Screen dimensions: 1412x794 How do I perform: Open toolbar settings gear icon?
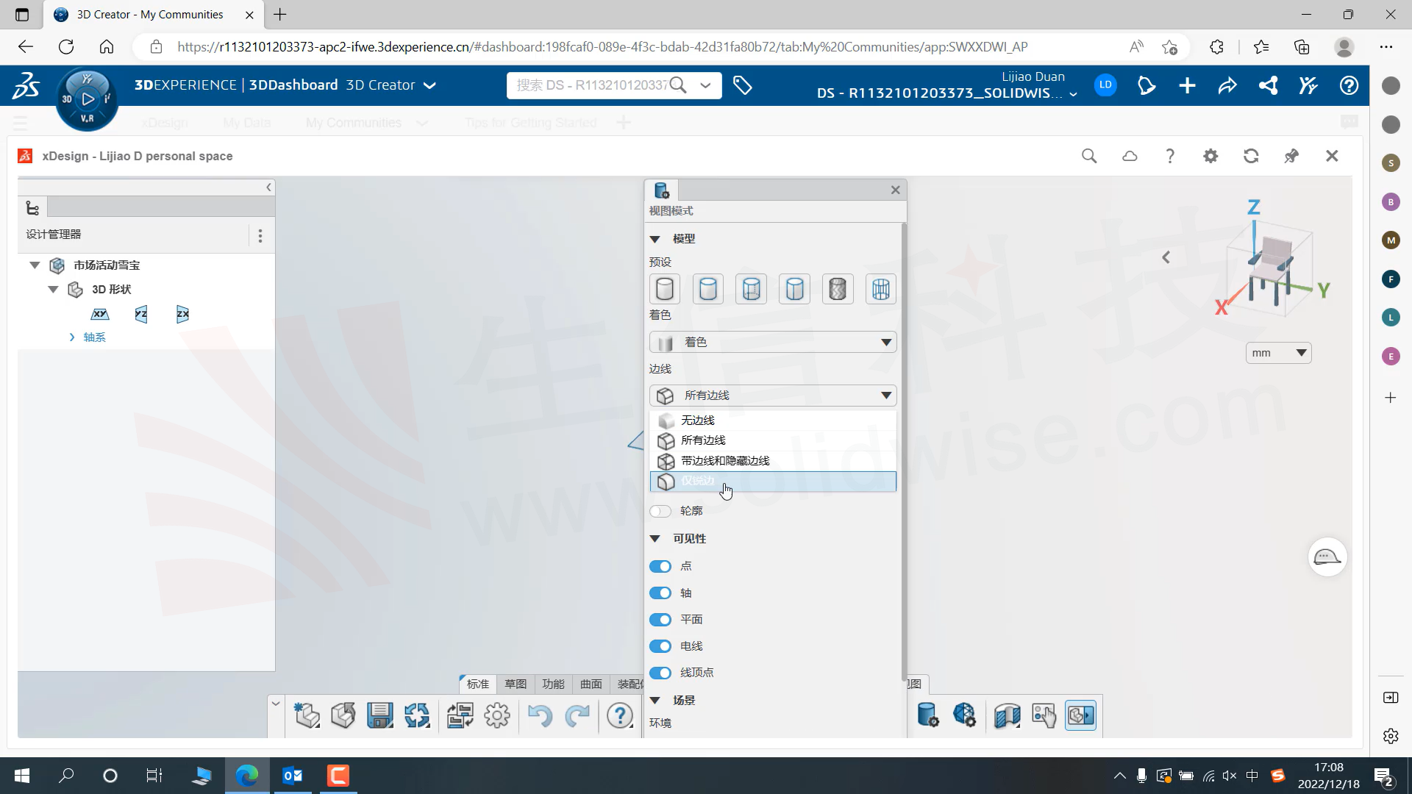[497, 715]
